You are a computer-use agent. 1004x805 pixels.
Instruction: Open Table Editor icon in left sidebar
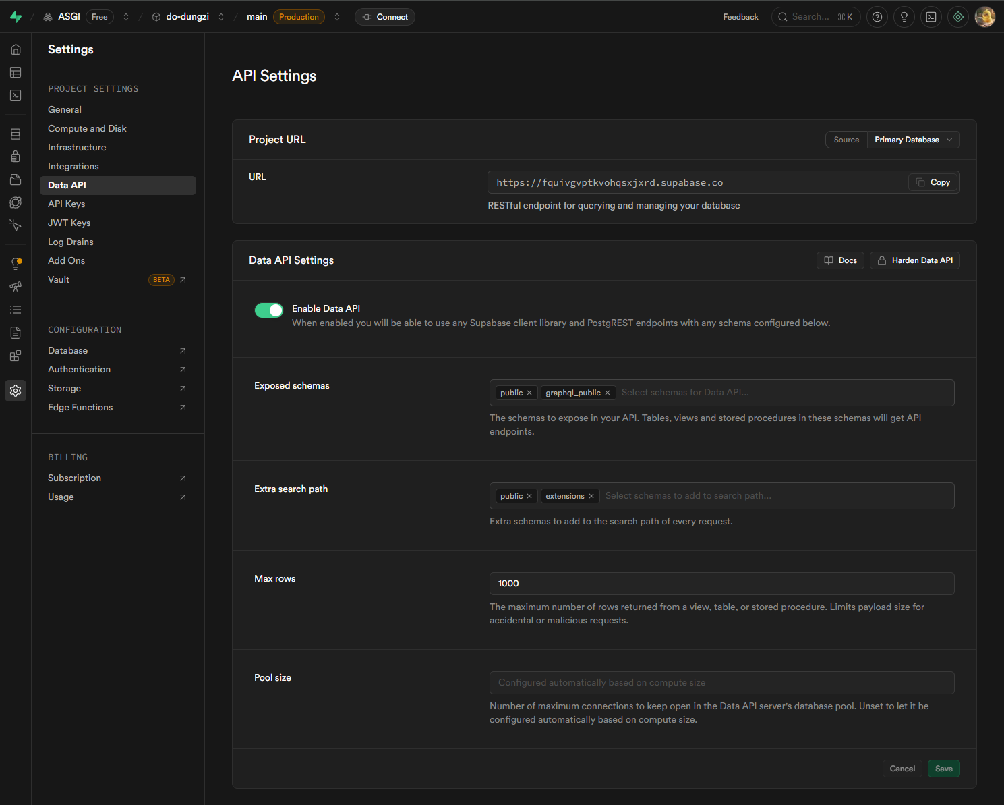(x=16, y=72)
